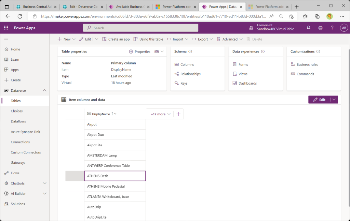Image resolution: width=350 pixels, height=221 pixels.
Task: Click the environment picker icon
Action: (251, 28)
